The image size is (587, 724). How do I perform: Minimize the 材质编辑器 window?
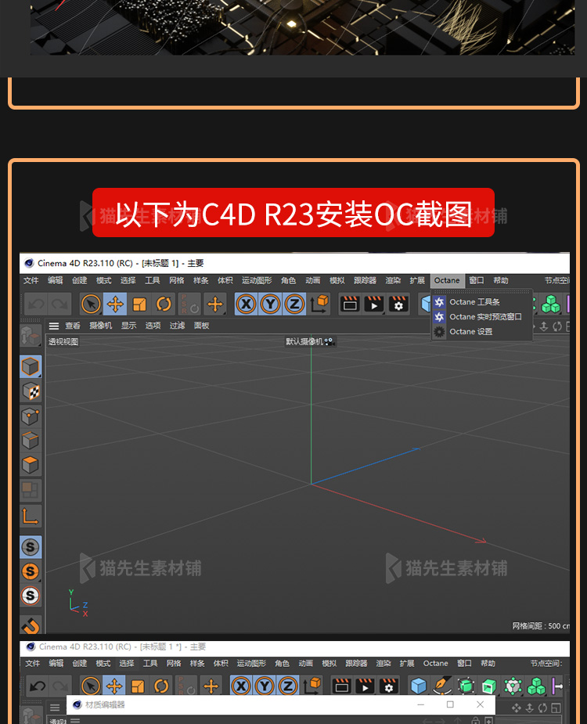point(421,704)
